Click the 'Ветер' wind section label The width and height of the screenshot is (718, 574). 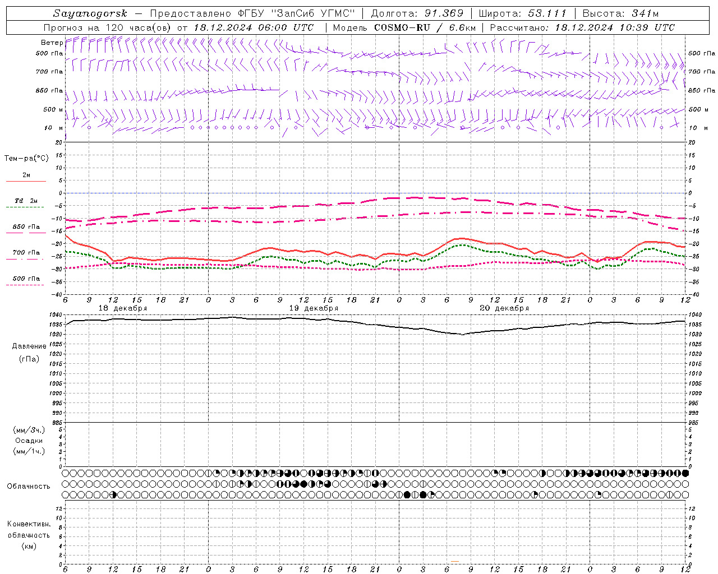[52, 43]
